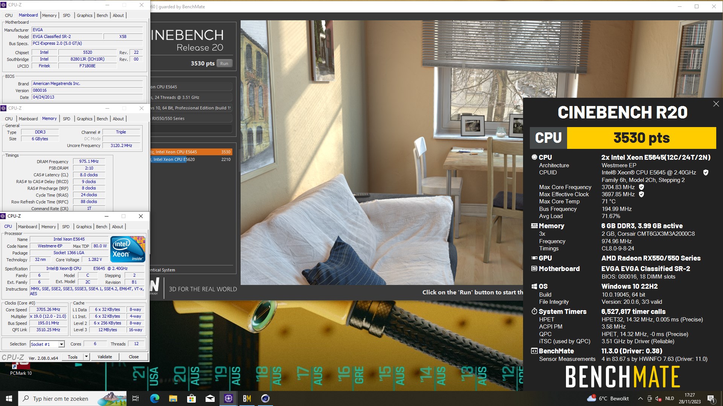Click the DRAM Frequency value 975.1 MHz
Viewport: 723px width, 406px height.
coord(89,161)
